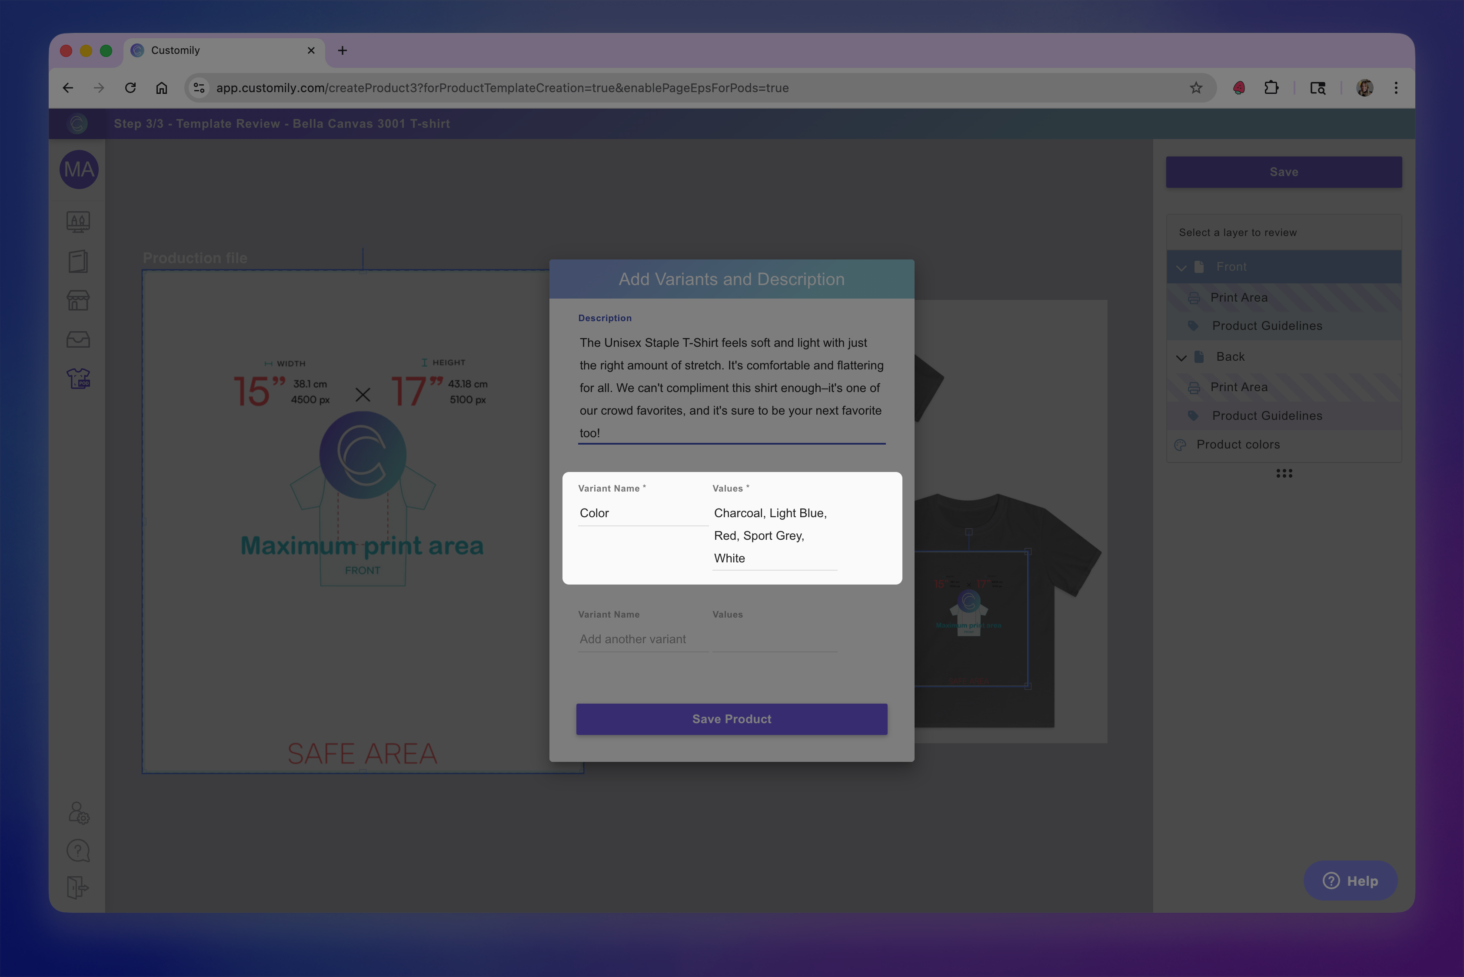Screen dimensions: 1464x977
Task: Click the Add another variant field
Action: pyautogui.click(x=642, y=639)
